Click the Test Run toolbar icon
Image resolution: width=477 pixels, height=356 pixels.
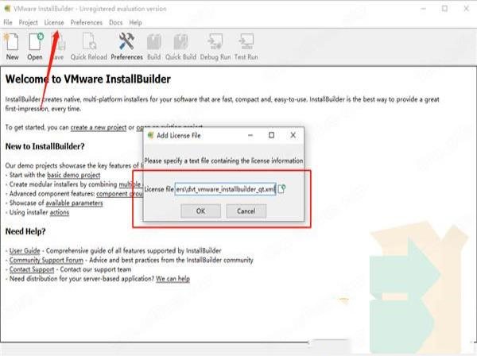point(246,44)
